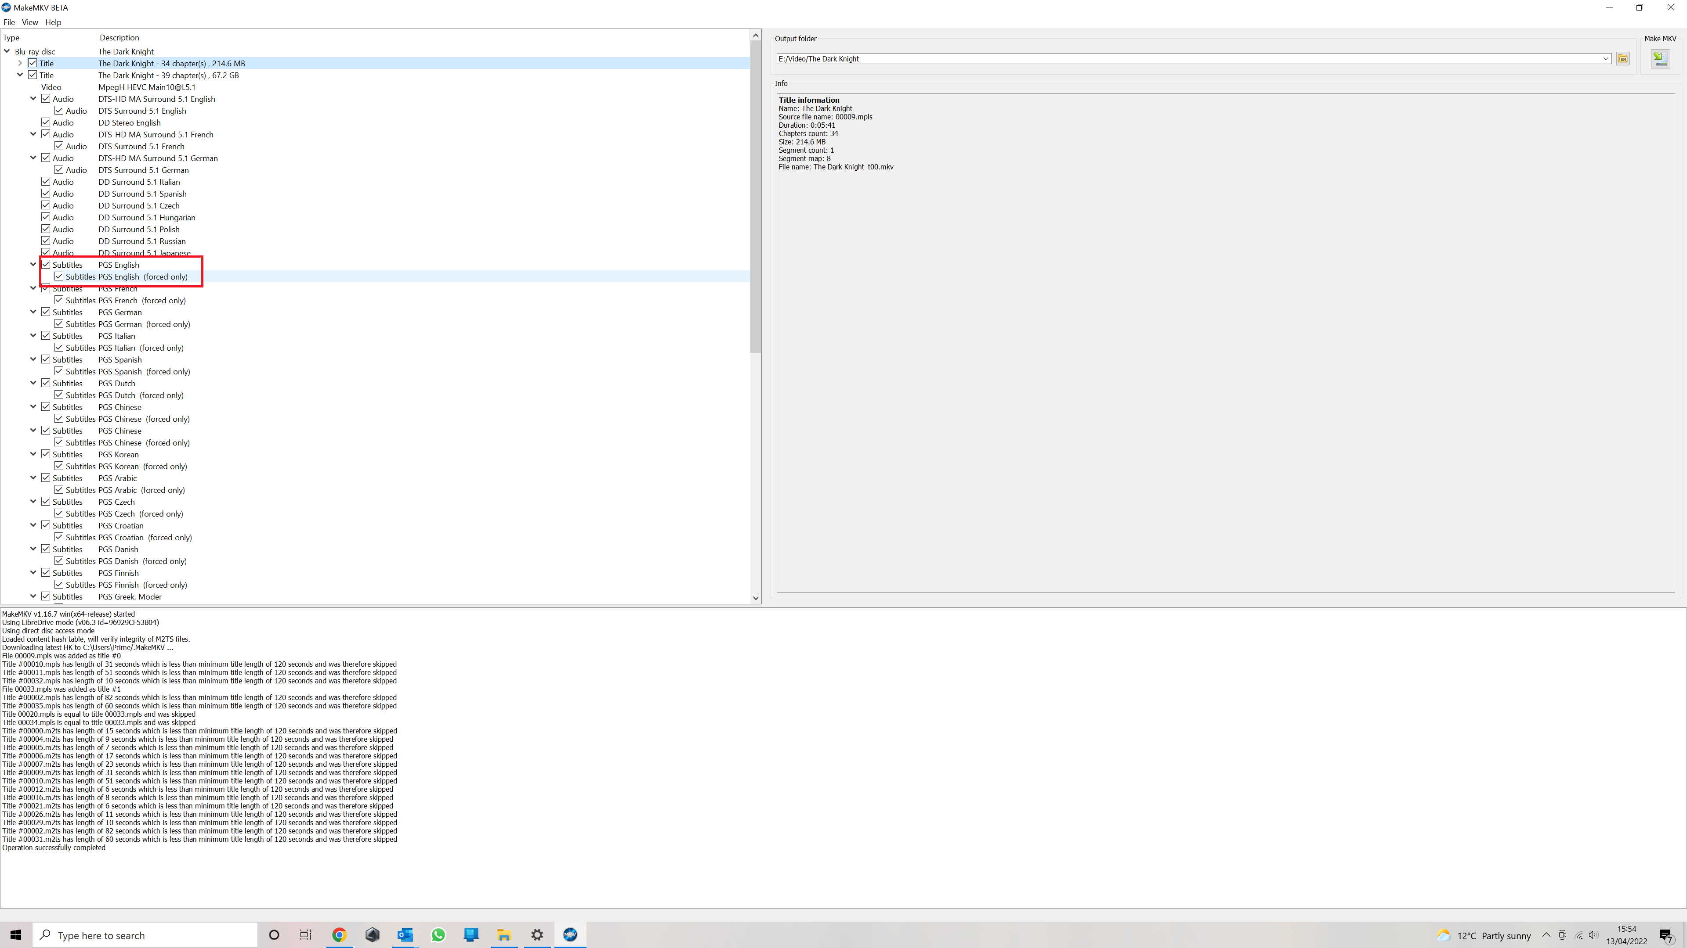Open the notification center icon
Screen dimensions: 1687x948
click(1666, 935)
